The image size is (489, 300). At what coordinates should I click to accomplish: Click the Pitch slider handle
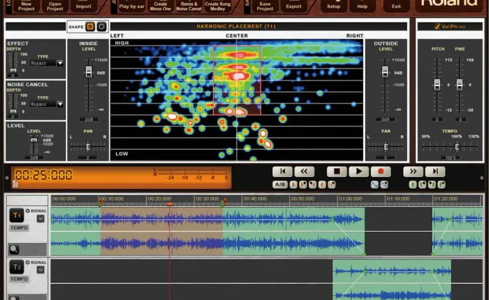pyautogui.click(x=437, y=84)
